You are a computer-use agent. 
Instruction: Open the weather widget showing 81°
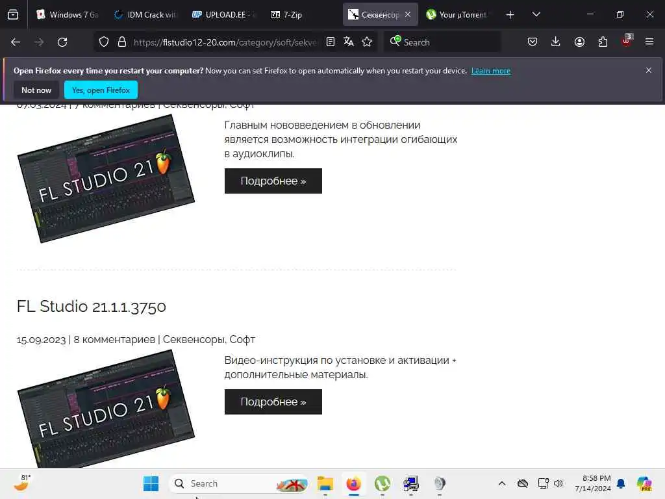click(22, 483)
